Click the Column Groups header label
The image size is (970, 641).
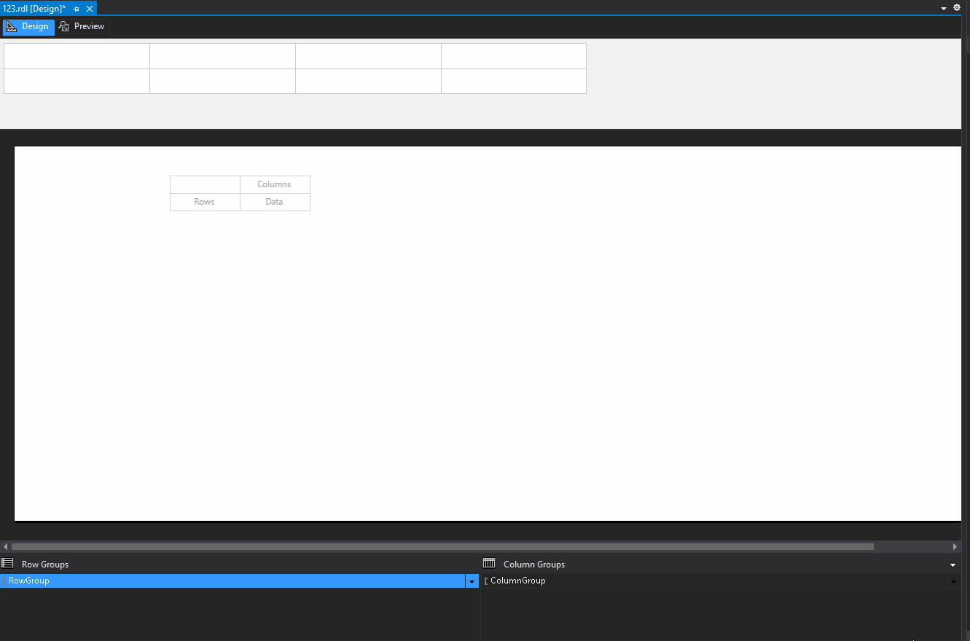[534, 565]
